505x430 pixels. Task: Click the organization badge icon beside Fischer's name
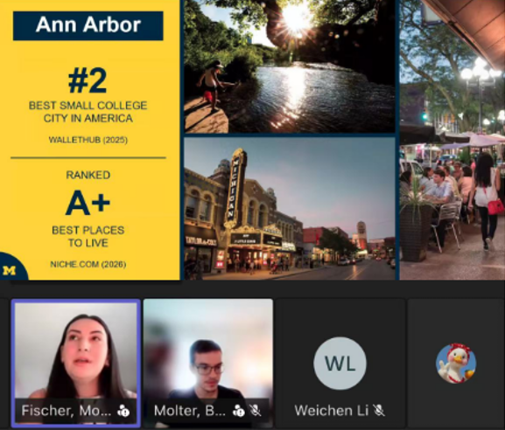pos(123,411)
